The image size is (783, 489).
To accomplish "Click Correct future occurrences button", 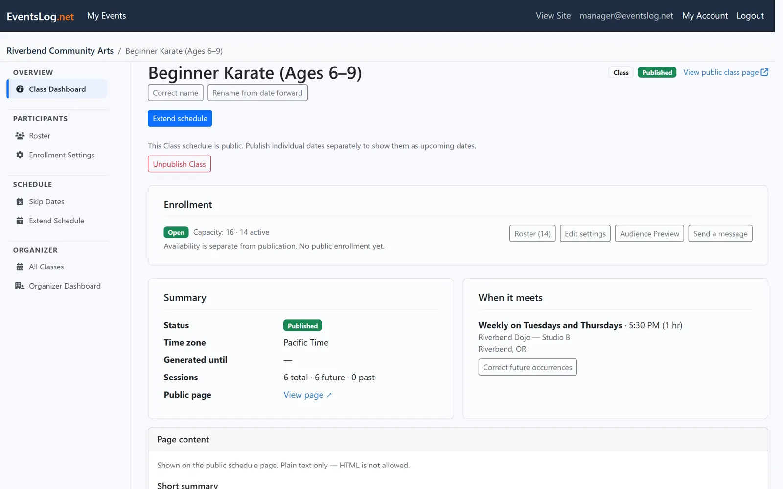I will [528, 367].
